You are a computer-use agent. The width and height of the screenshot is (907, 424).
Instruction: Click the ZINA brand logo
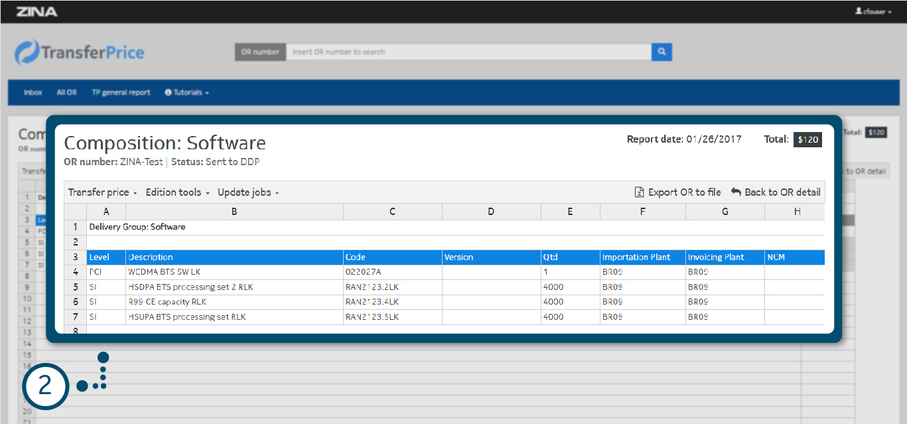(x=36, y=12)
